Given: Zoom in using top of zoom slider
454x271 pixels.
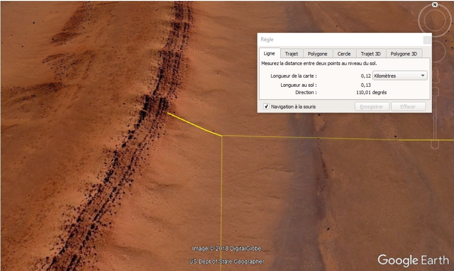Looking at the screenshot, I should (435, 91).
